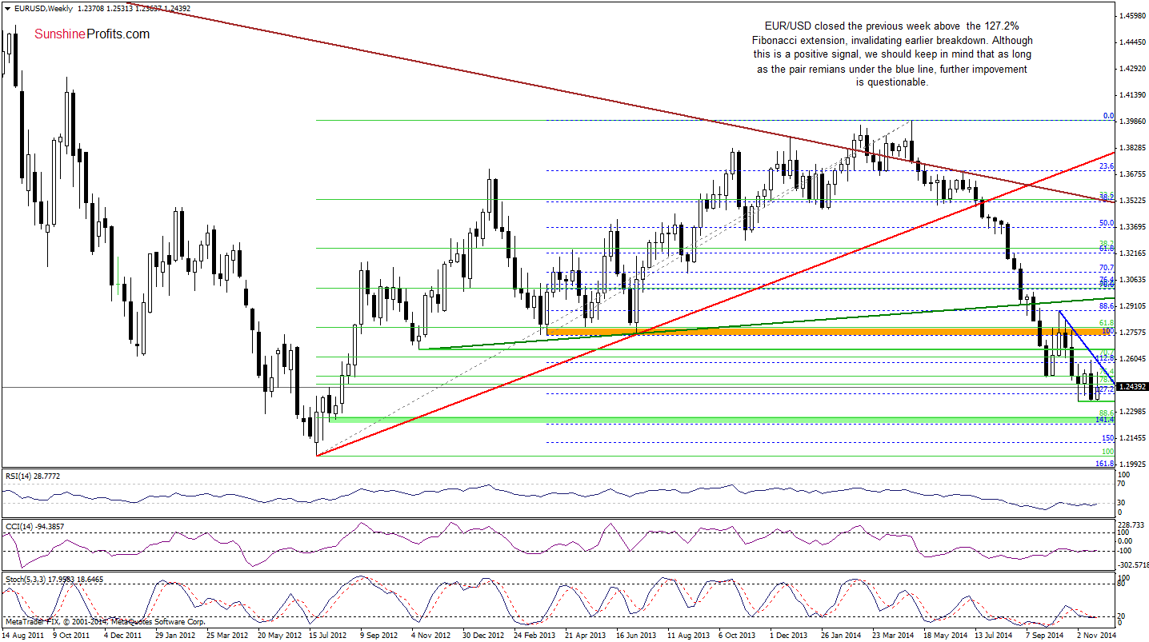Click the 1.33695 price axis value
The image size is (1149, 642).
point(1131,227)
